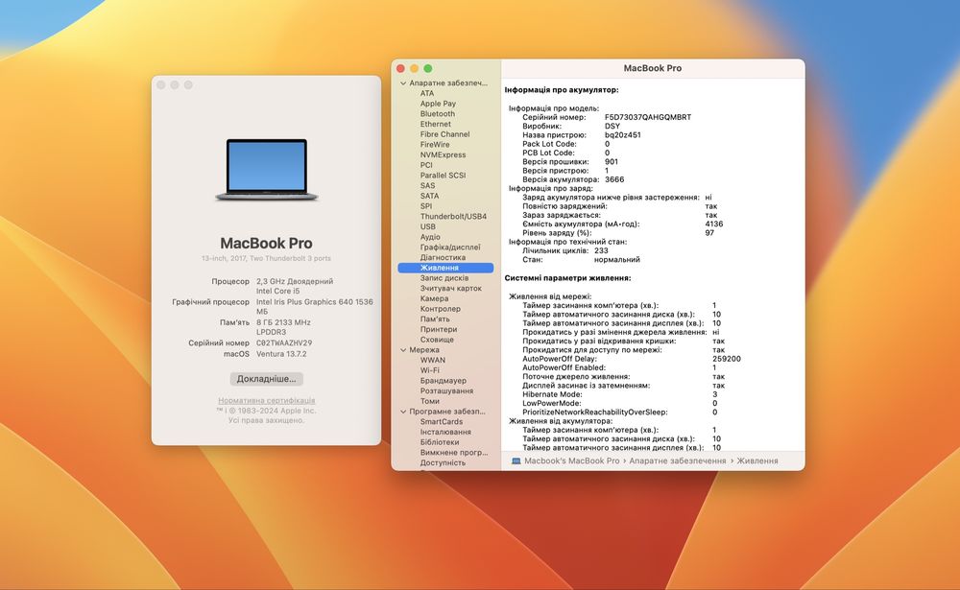The width and height of the screenshot is (960, 590).
Task: Click the battery serial number F5D73037QAHGQMBRT
Action: coord(648,117)
